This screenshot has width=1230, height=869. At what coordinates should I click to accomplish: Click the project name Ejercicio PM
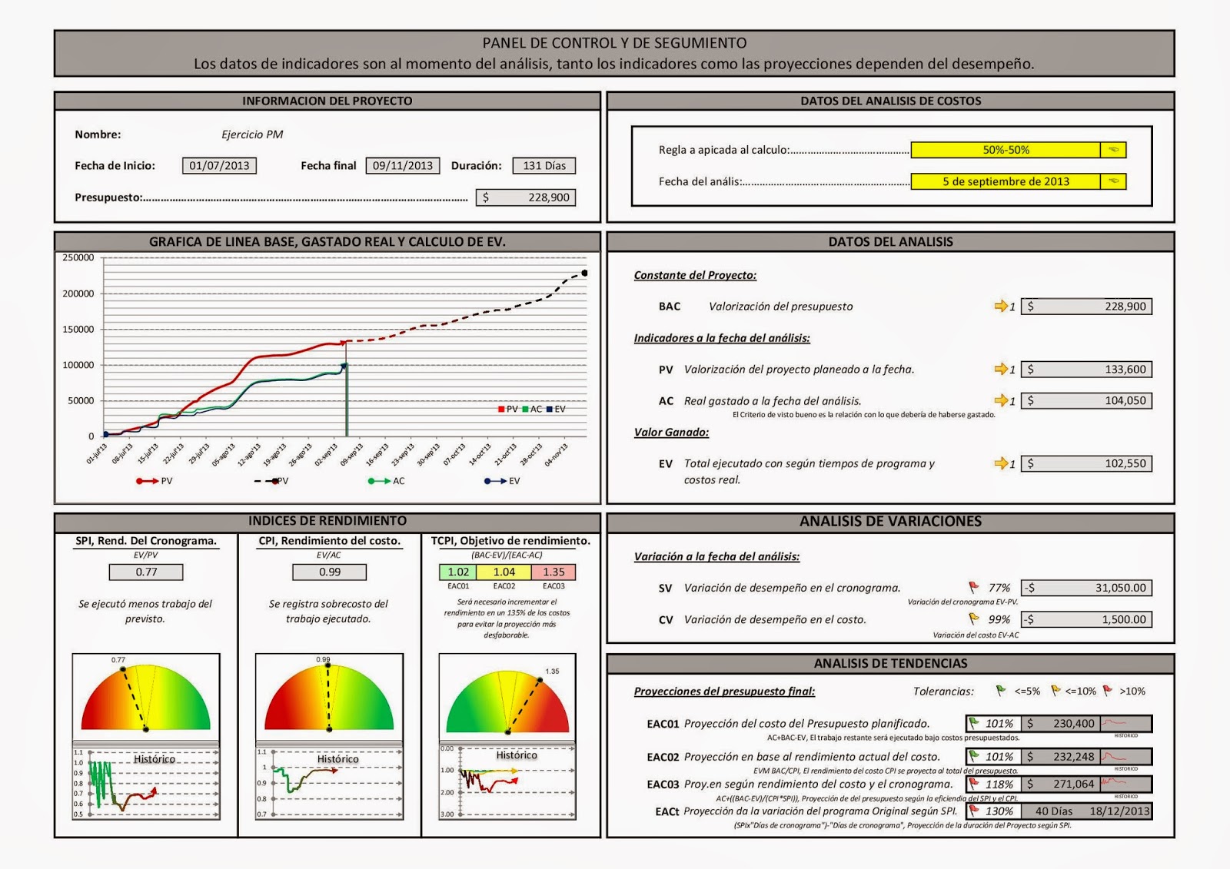tap(252, 134)
